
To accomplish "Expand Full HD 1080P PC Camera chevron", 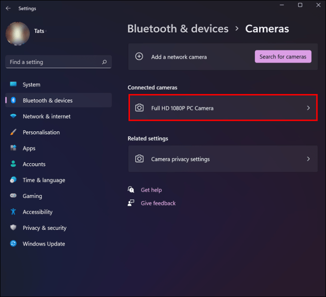I will coord(309,108).
